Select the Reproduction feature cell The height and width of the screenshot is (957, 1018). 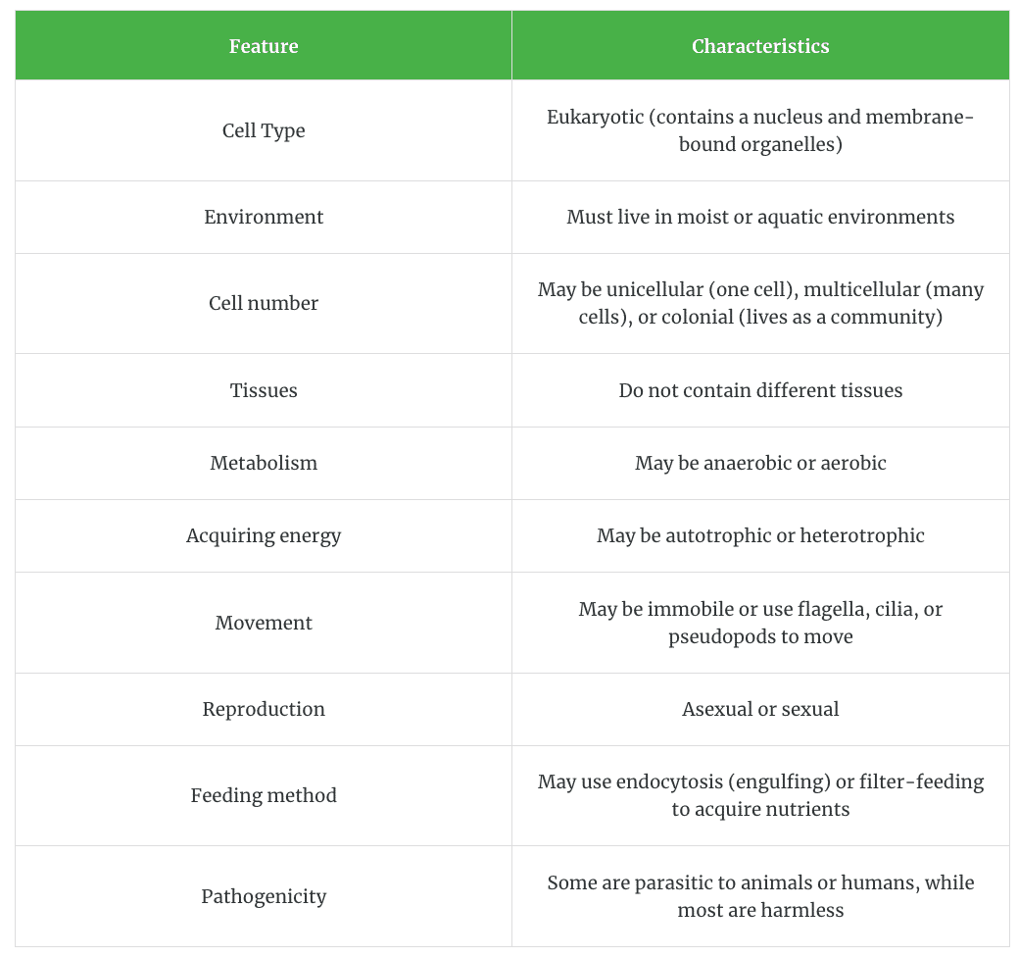pyautogui.click(x=264, y=709)
